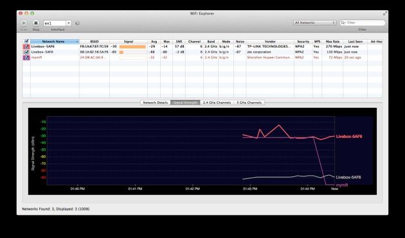Click the pink Livebox-5AF6 graph label

(x=349, y=137)
